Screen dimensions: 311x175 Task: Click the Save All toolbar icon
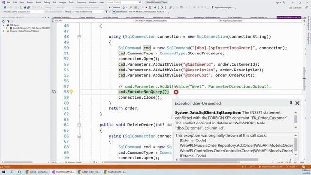28,8
